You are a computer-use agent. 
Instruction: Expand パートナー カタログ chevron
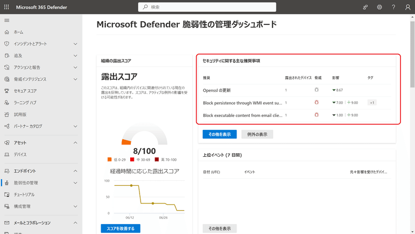point(75,126)
